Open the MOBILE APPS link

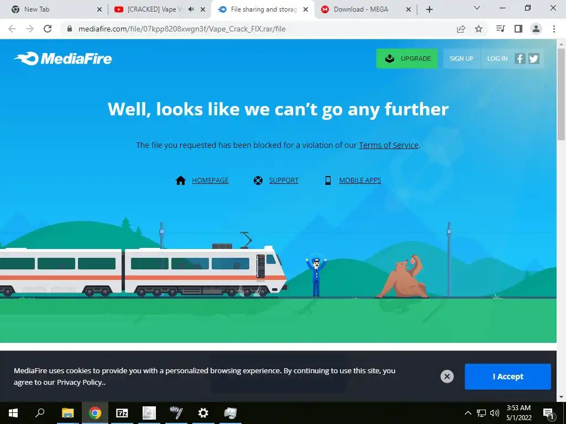tap(360, 181)
